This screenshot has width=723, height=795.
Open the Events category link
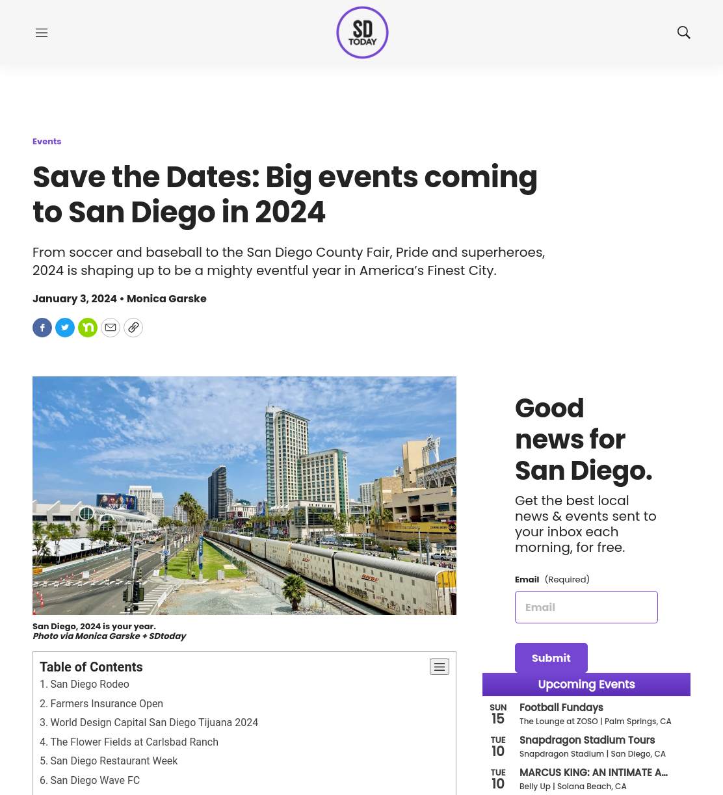coord(47,142)
